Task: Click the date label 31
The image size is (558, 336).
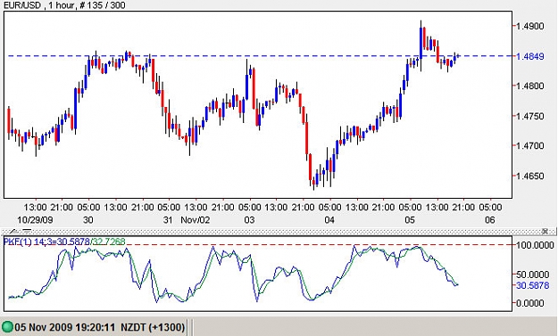Action: pos(168,220)
